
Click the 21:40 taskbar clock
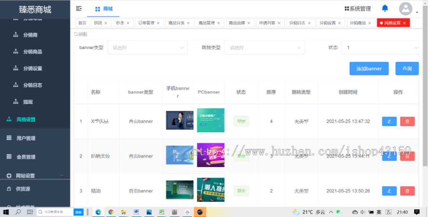(402, 212)
